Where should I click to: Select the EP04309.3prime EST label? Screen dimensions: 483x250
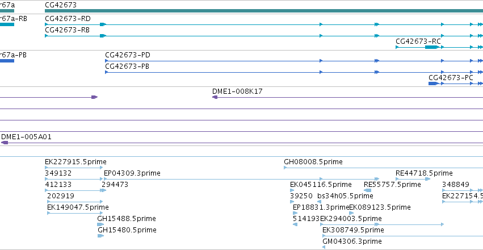(x=132, y=173)
